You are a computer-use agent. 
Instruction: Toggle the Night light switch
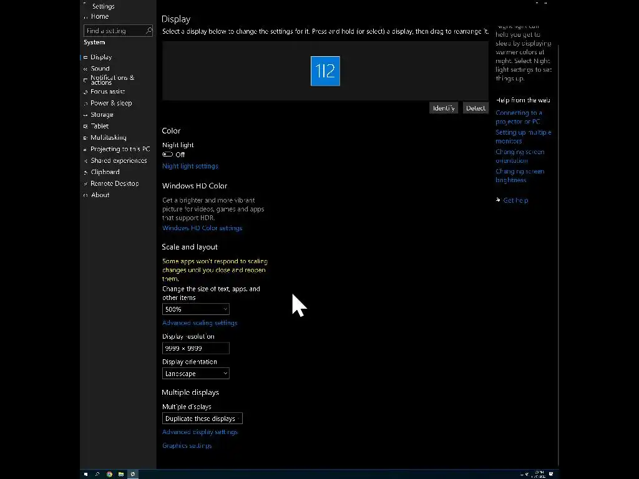pyautogui.click(x=167, y=155)
